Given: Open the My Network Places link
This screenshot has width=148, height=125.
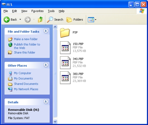Looking at the screenshot, I should pyautogui.click(x=26, y=89).
